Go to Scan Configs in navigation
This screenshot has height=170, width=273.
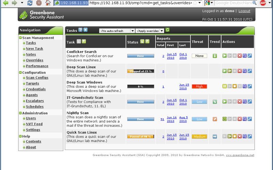37,78
